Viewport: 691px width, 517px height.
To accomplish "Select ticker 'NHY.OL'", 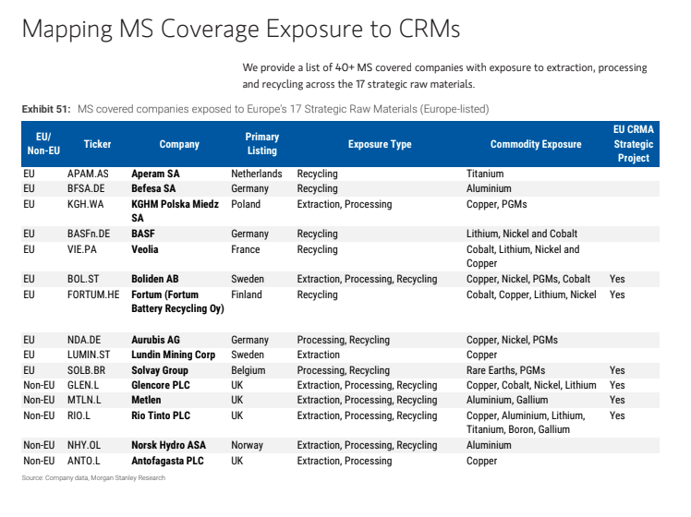I will 84,446.
